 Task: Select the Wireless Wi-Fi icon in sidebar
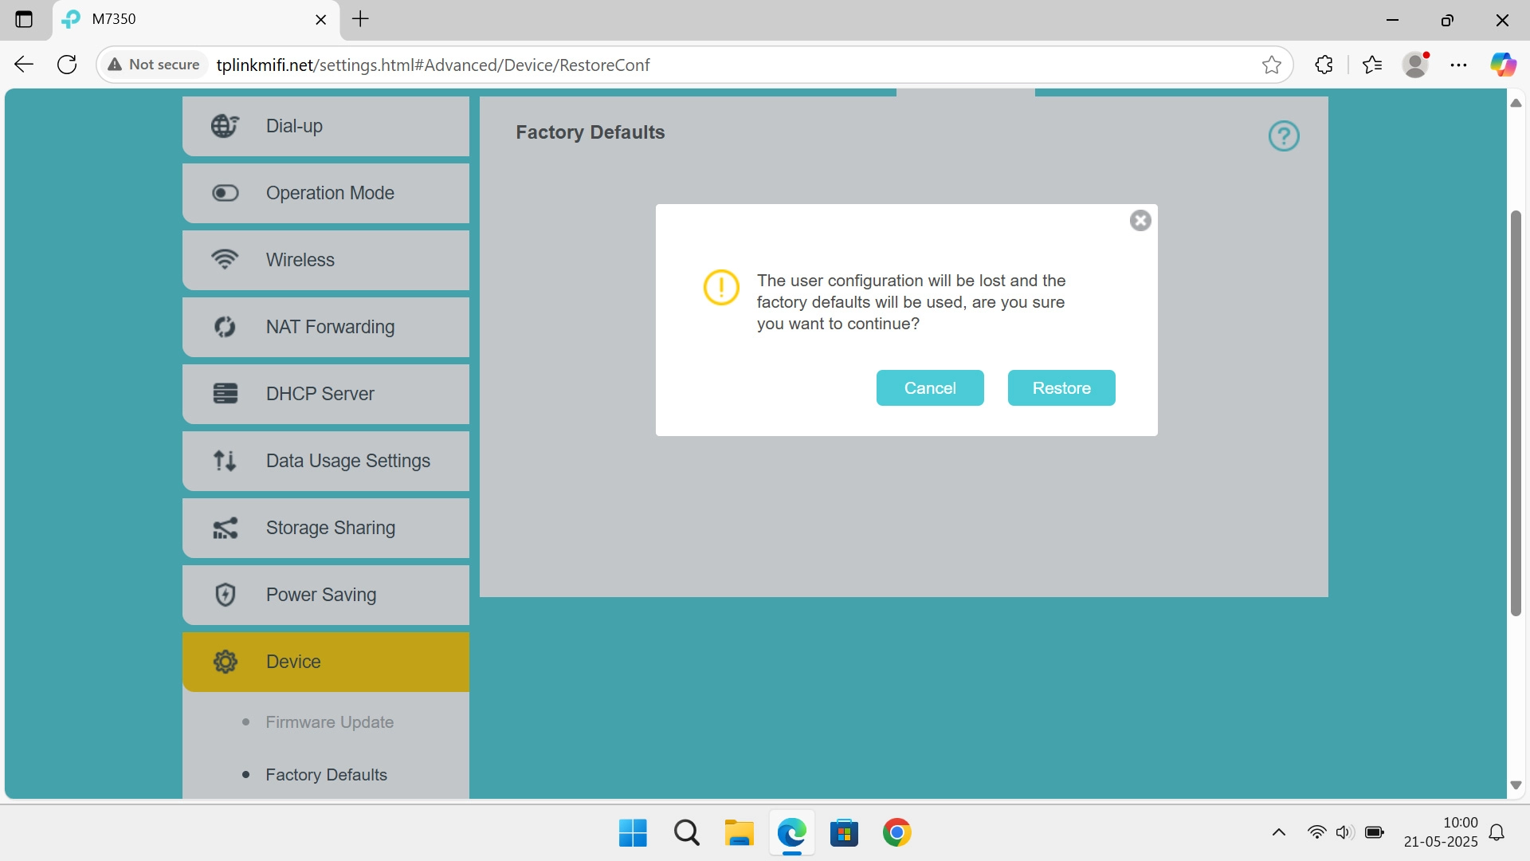coord(225,259)
